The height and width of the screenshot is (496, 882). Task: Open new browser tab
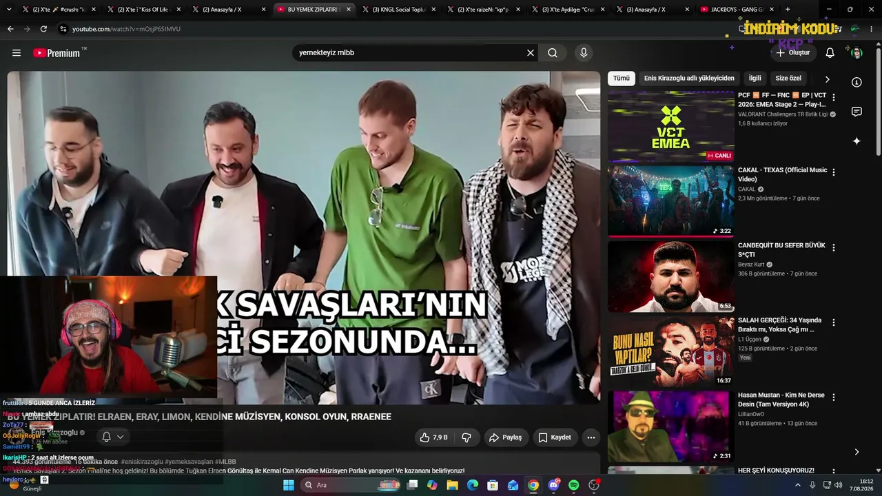tap(788, 10)
